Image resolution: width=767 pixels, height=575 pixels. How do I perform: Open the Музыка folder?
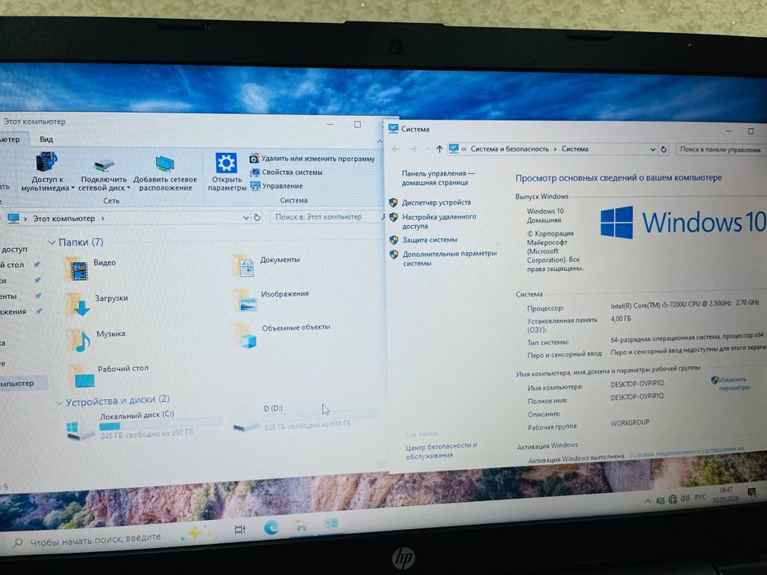96,338
